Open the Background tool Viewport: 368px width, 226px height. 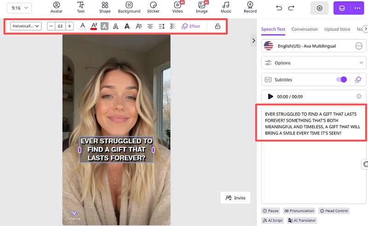point(129,7)
